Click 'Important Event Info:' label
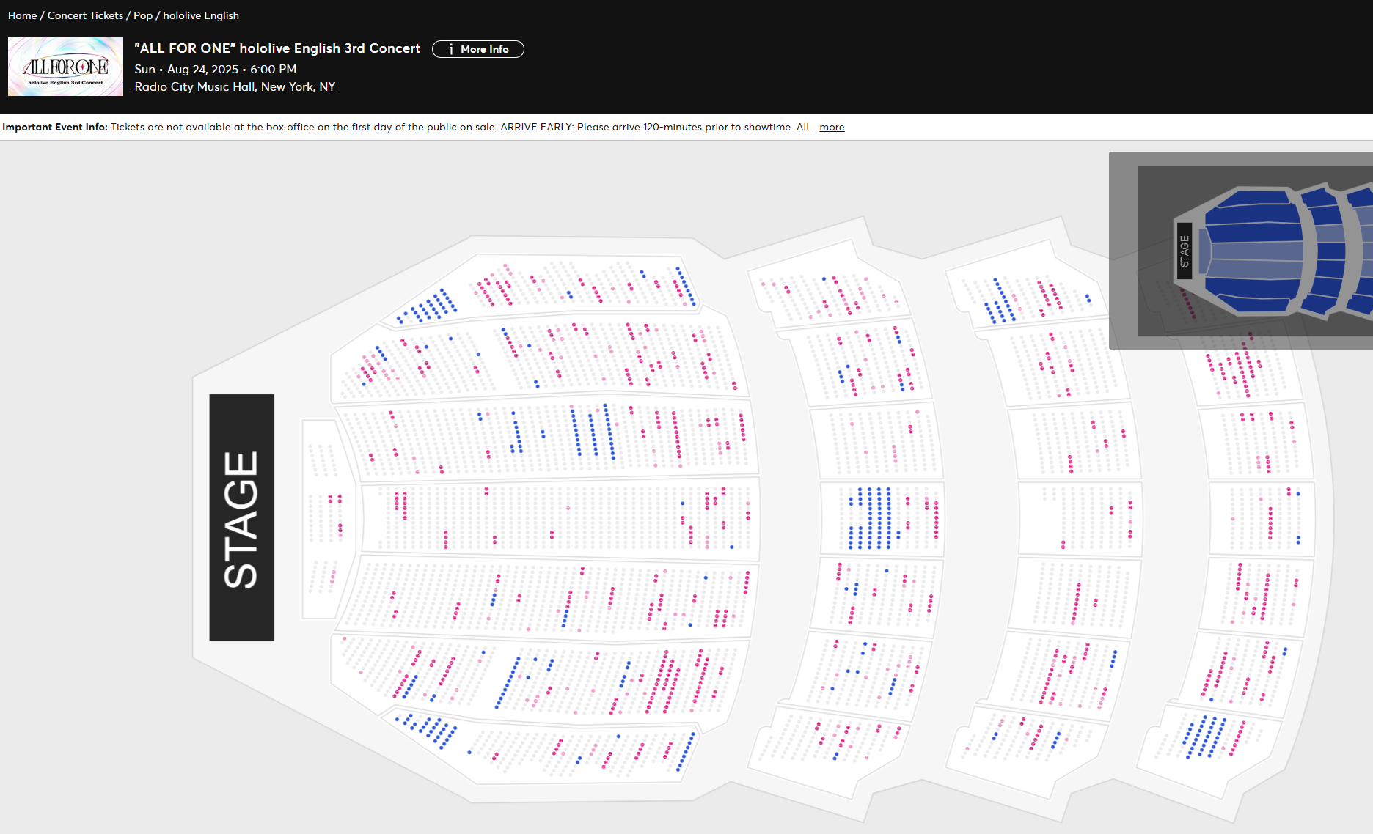Image resolution: width=1373 pixels, height=834 pixels. 55,127
